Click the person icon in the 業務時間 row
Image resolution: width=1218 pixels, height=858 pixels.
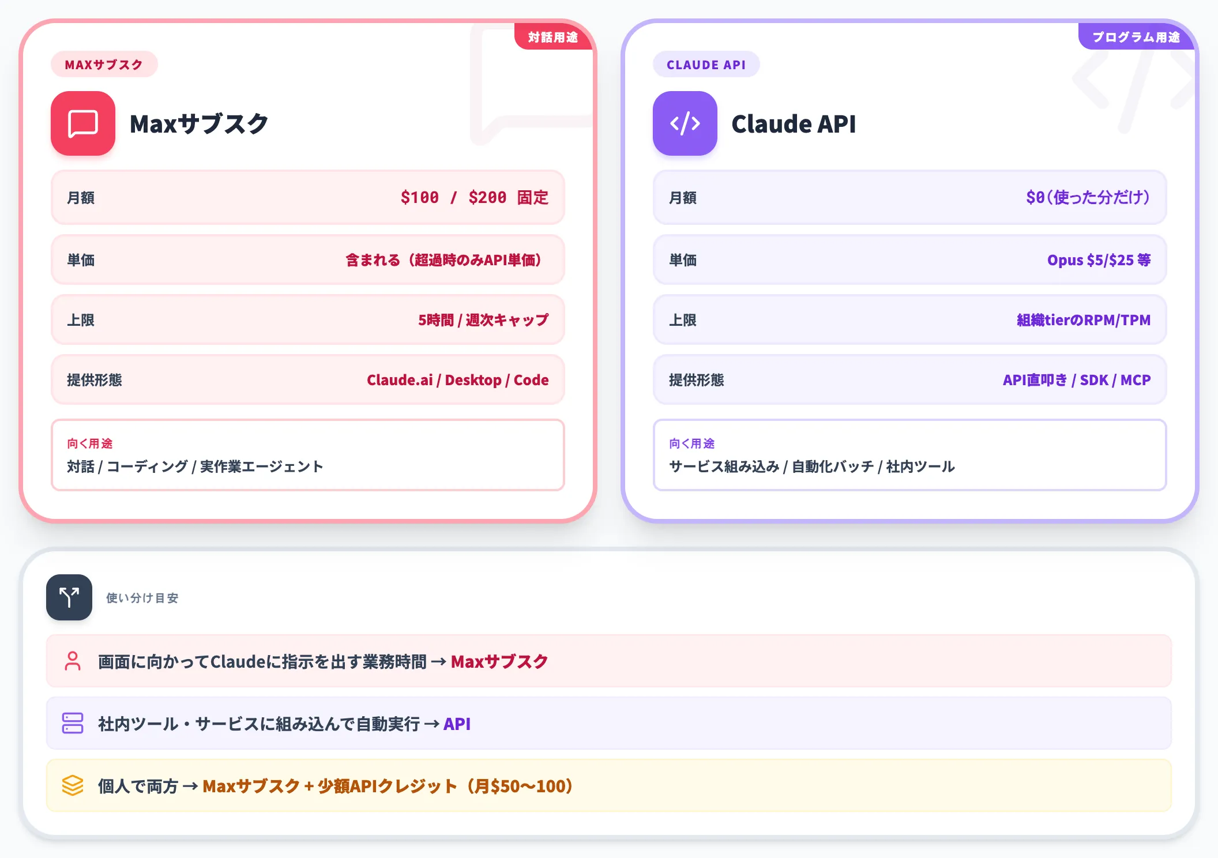click(x=73, y=661)
